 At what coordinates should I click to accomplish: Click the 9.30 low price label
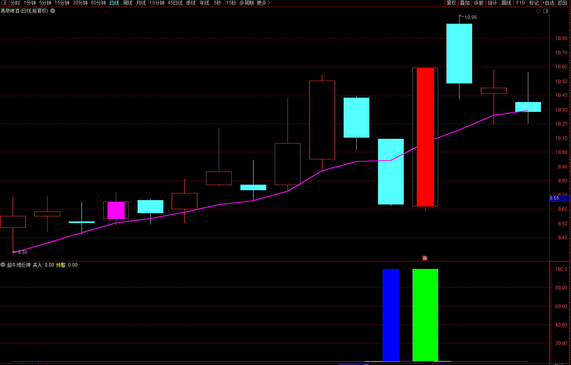coord(23,252)
